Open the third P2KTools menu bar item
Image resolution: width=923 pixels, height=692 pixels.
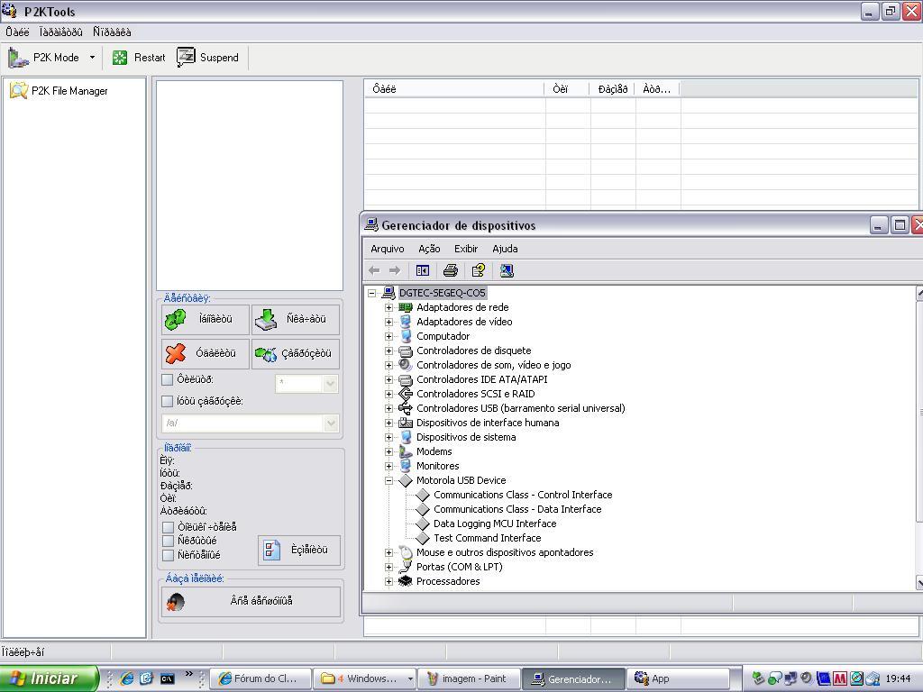coord(112,32)
